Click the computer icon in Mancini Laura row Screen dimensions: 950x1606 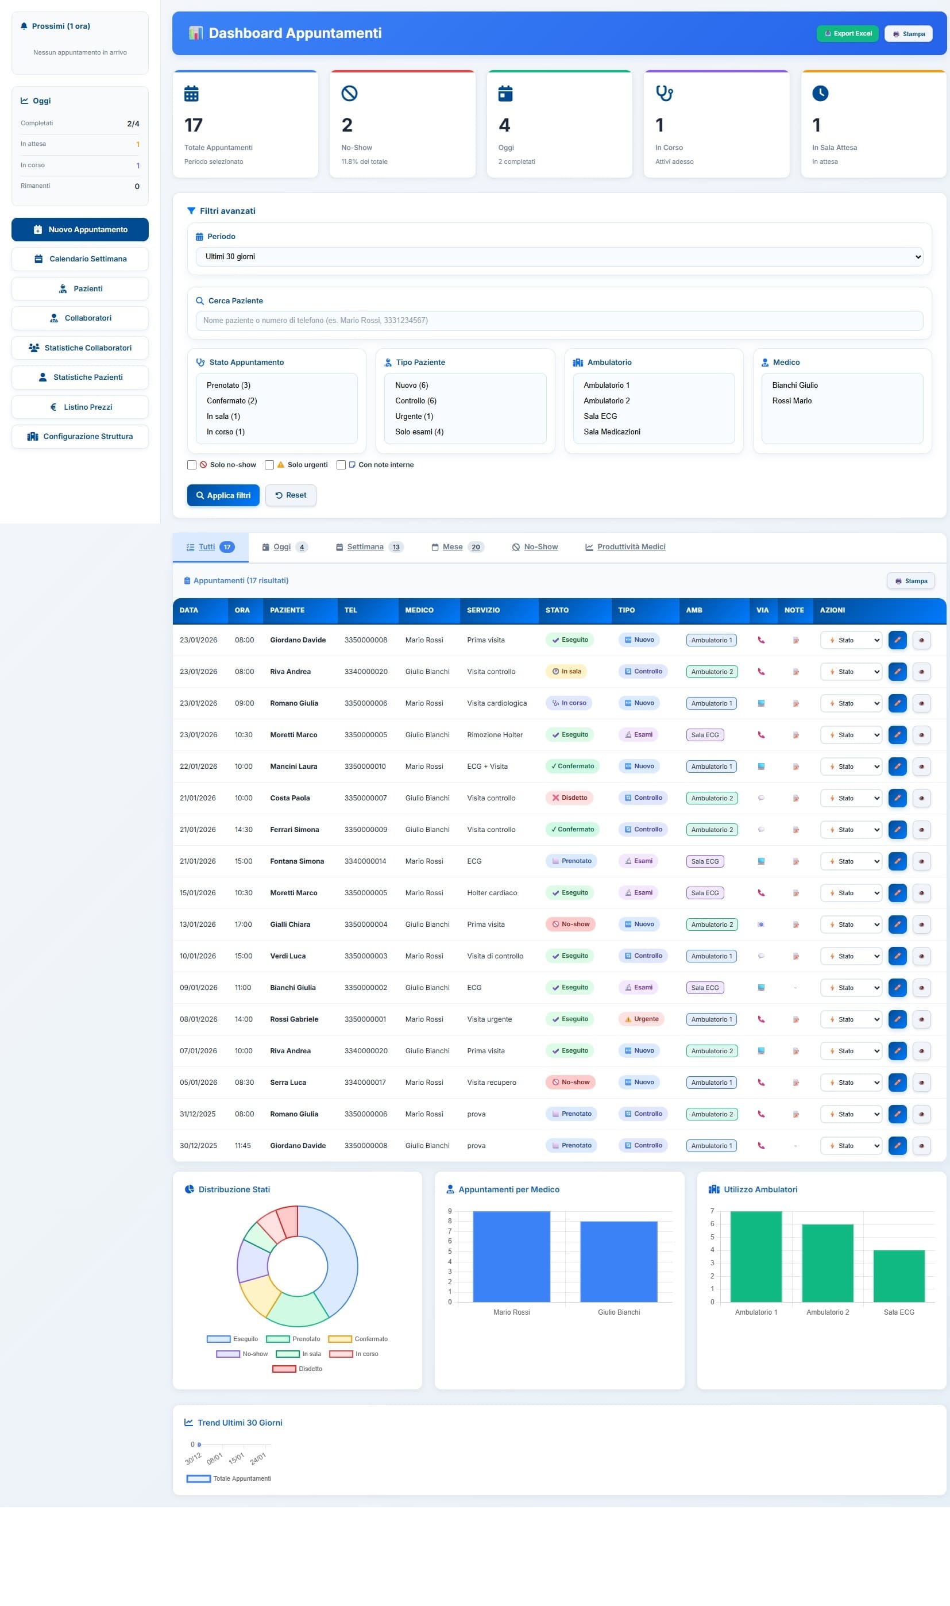pyautogui.click(x=761, y=767)
